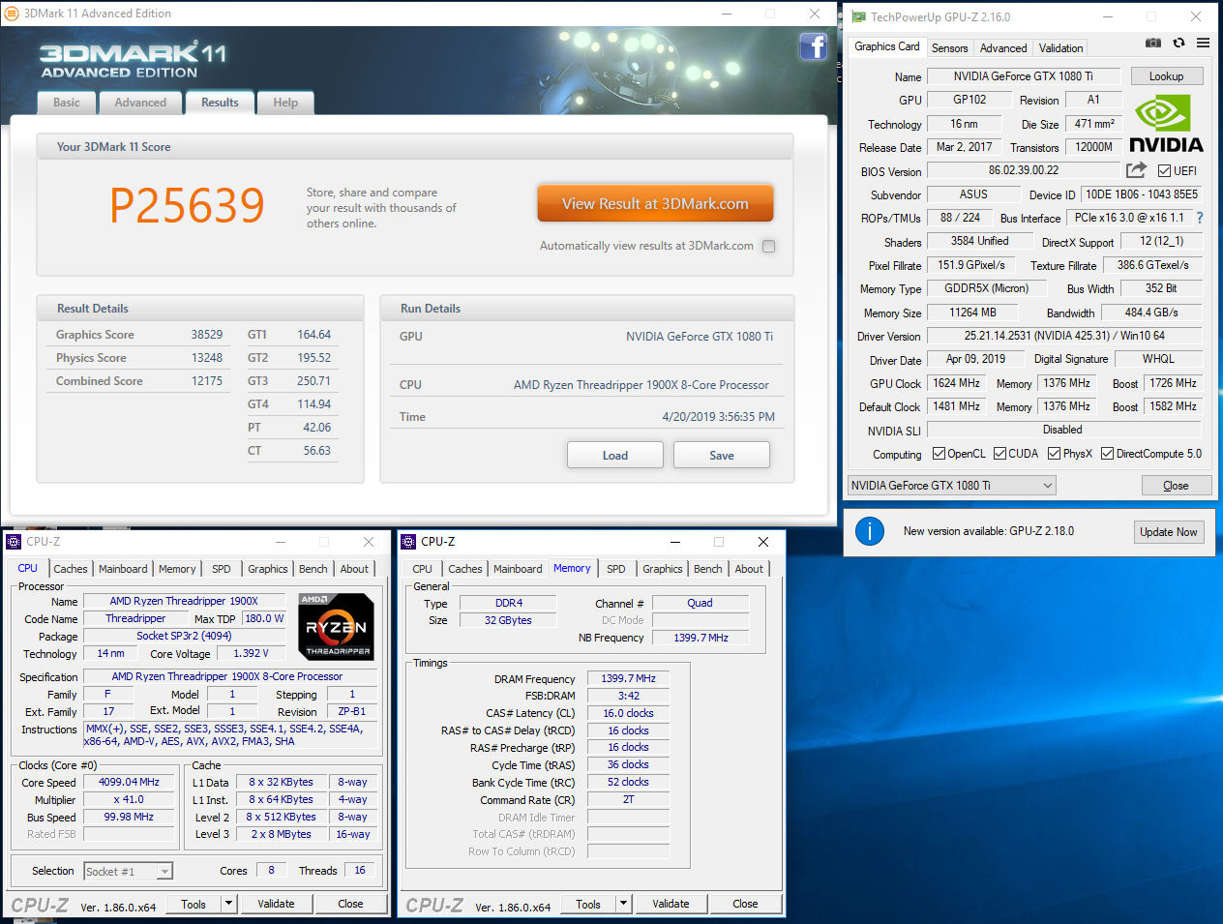Open Graphics tab in CPU-Z Memory window
This screenshot has height=924, width=1223.
click(663, 569)
